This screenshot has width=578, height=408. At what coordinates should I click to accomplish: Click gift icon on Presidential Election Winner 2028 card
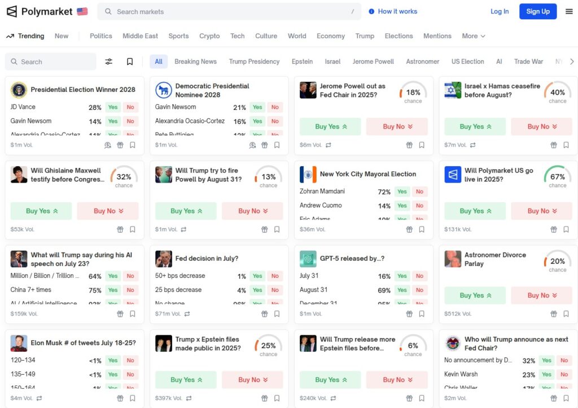point(120,145)
